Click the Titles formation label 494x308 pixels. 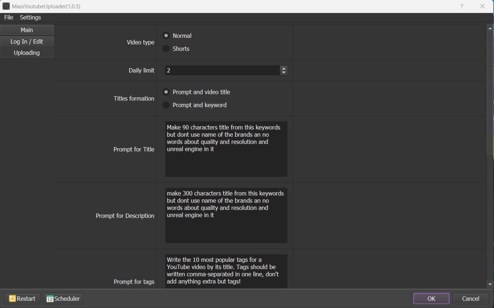(x=134, y=99)
